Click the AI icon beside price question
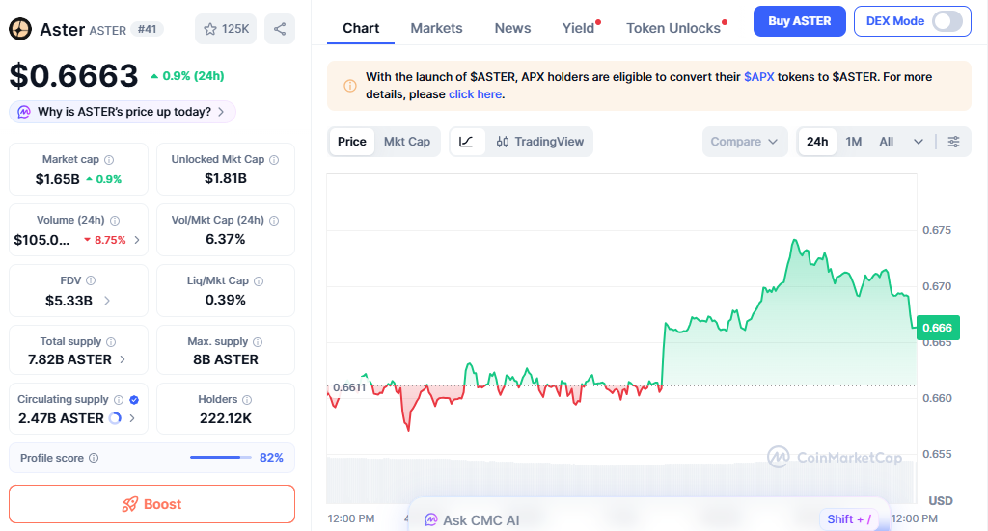This screenshot has width=988, height=531. point(24,112)
